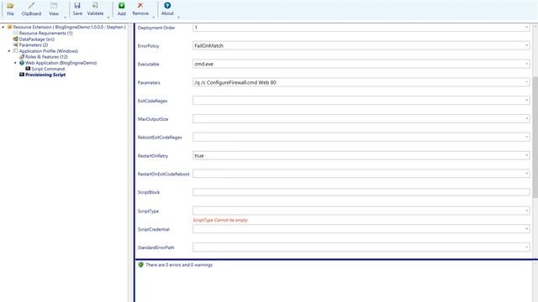Select DataPackage (src) tree item
The height and width of the screenshot is (302, 538).
pos(37,39)
